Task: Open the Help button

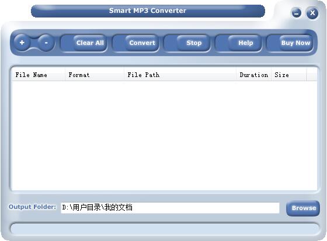Action: pos(245,43)
